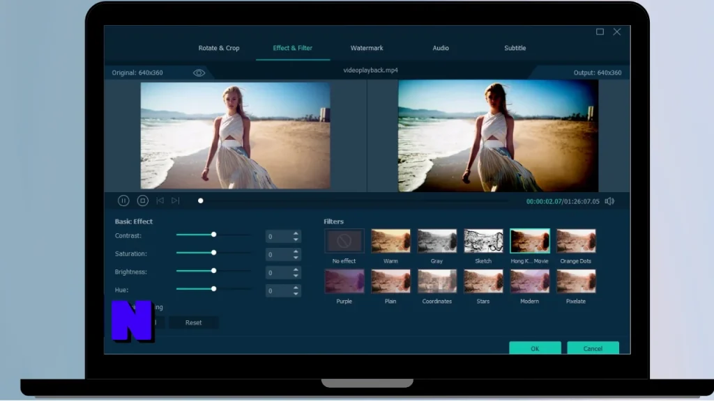The image size is (714, 401).
Task: Apply the Orange Dots filter
Action: pyautogui.click(x=576, y=241)
